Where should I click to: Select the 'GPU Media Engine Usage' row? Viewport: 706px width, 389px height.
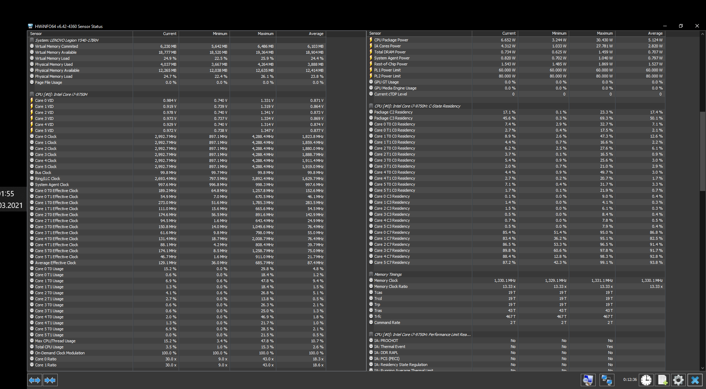516,88
